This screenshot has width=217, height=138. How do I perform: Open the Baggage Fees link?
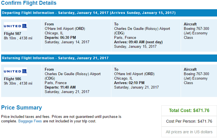[x=30, y=121]
